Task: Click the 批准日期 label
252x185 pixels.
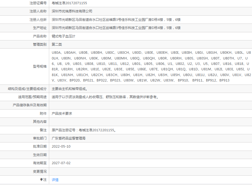Action: (x=40, y=146)
